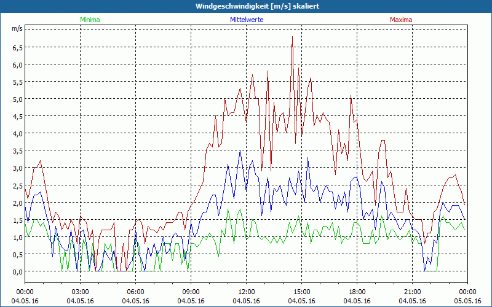The height and width of the screenshot is (307, 492).
Task: Click the 05.05.16 date label
Action: (467, 301)
